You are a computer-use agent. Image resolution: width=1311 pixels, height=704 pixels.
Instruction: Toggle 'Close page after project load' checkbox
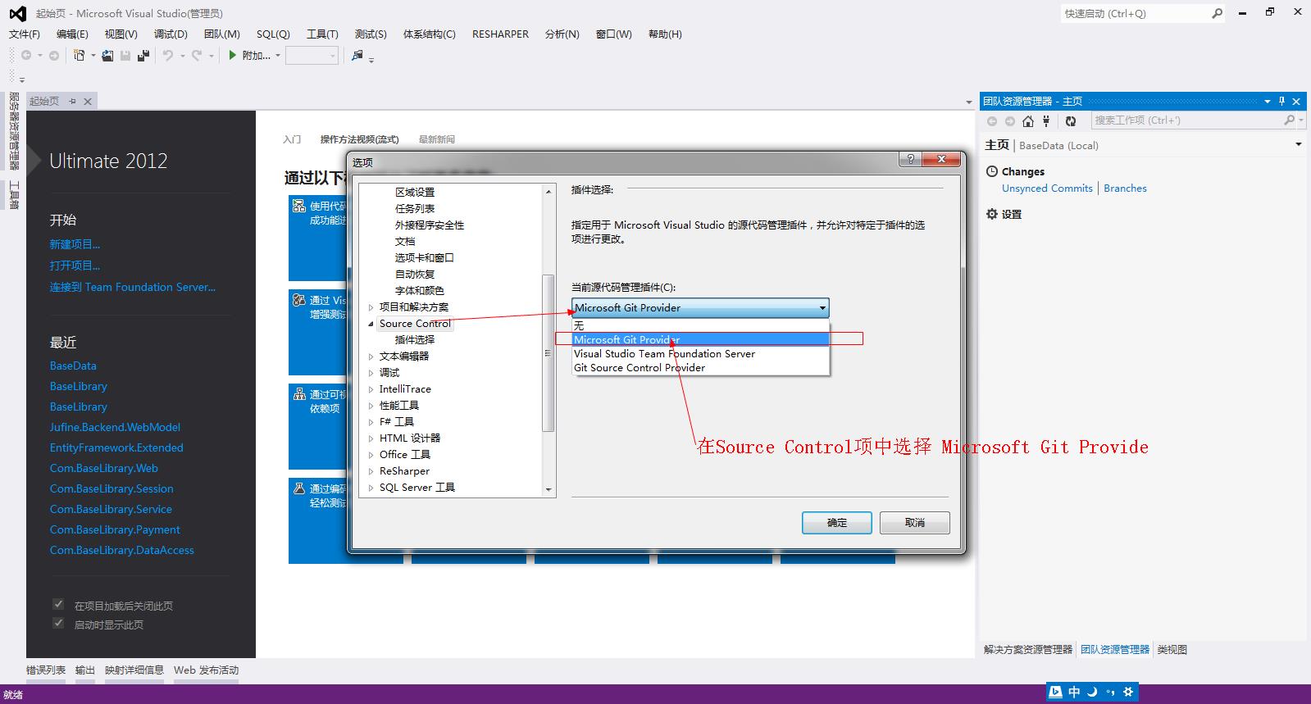pos(58,604)
